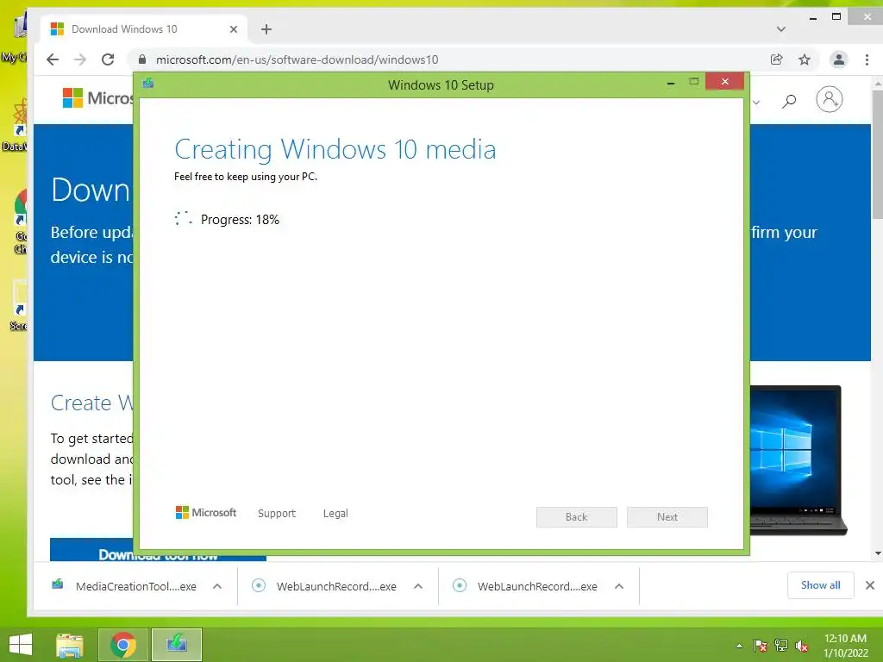Open File Explorer from the taskbar

click(x=70, y=645)
